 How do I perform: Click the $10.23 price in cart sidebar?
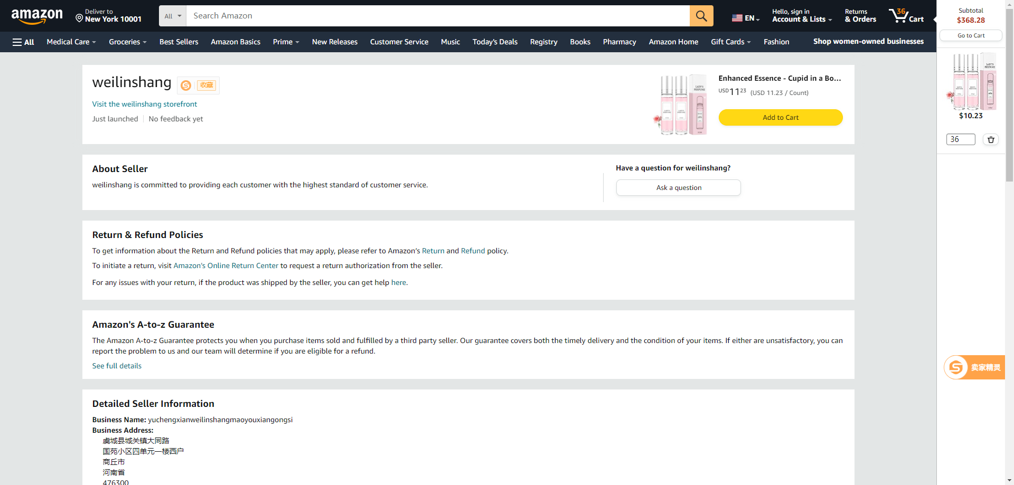pyautogui.click(x=971, y=116)
